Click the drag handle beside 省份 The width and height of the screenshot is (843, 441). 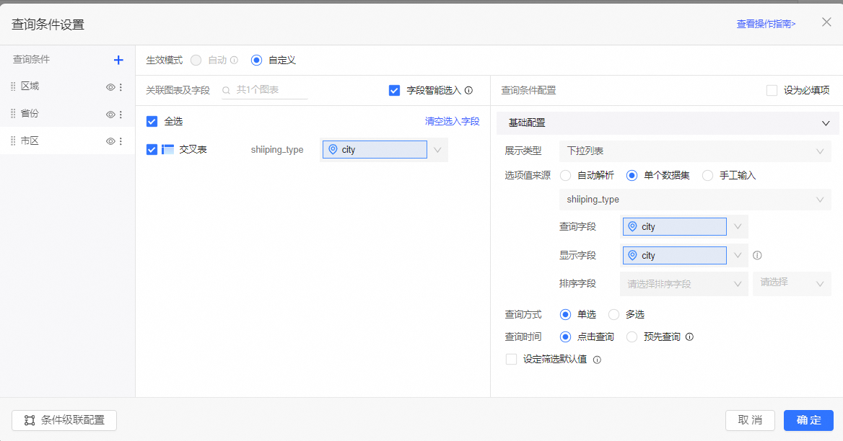tap(13, 114)
